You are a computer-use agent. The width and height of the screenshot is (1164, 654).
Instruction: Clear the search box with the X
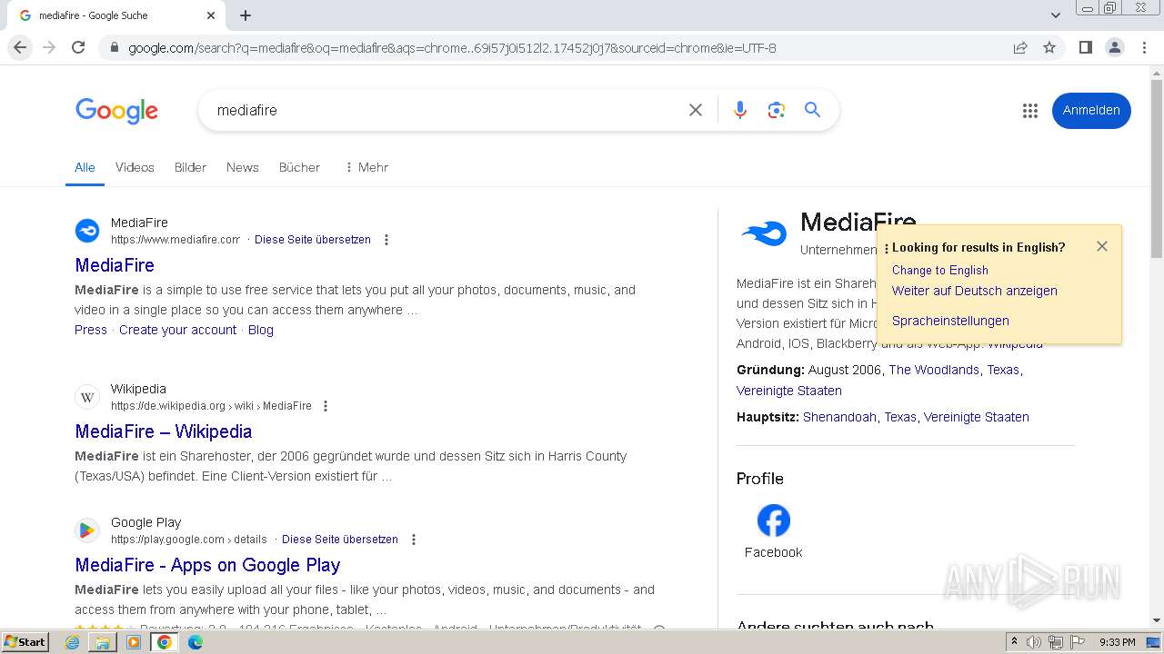tap(696, 110)
